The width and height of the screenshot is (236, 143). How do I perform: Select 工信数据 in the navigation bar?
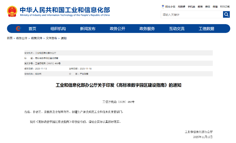pyautogui.click(x=206, y=29)
